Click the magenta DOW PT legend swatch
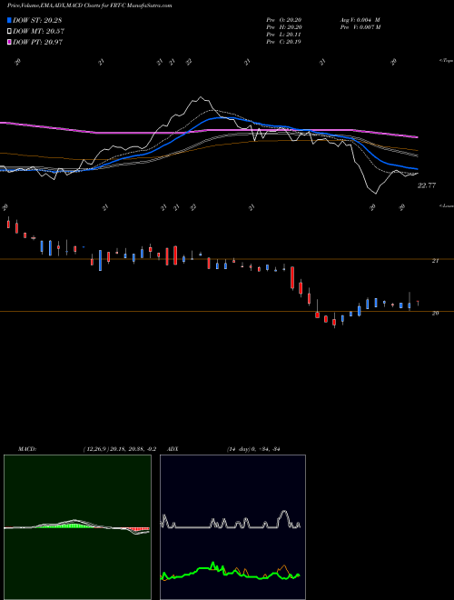The height and width of the screenshot is (600, 454). pos(9,42)
